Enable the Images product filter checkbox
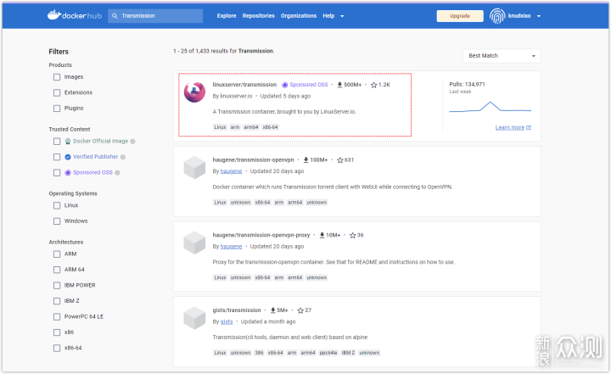The image size is (611, 374). [x=56, y=77]
